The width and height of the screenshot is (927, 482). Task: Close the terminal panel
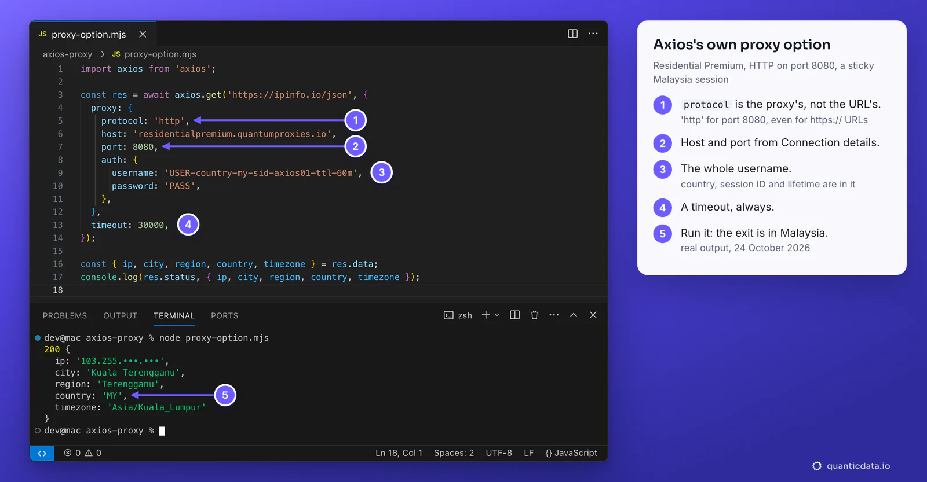click(x=593, y=315)
